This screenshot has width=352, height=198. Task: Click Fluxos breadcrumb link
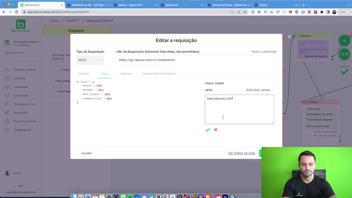pos(54,21)
